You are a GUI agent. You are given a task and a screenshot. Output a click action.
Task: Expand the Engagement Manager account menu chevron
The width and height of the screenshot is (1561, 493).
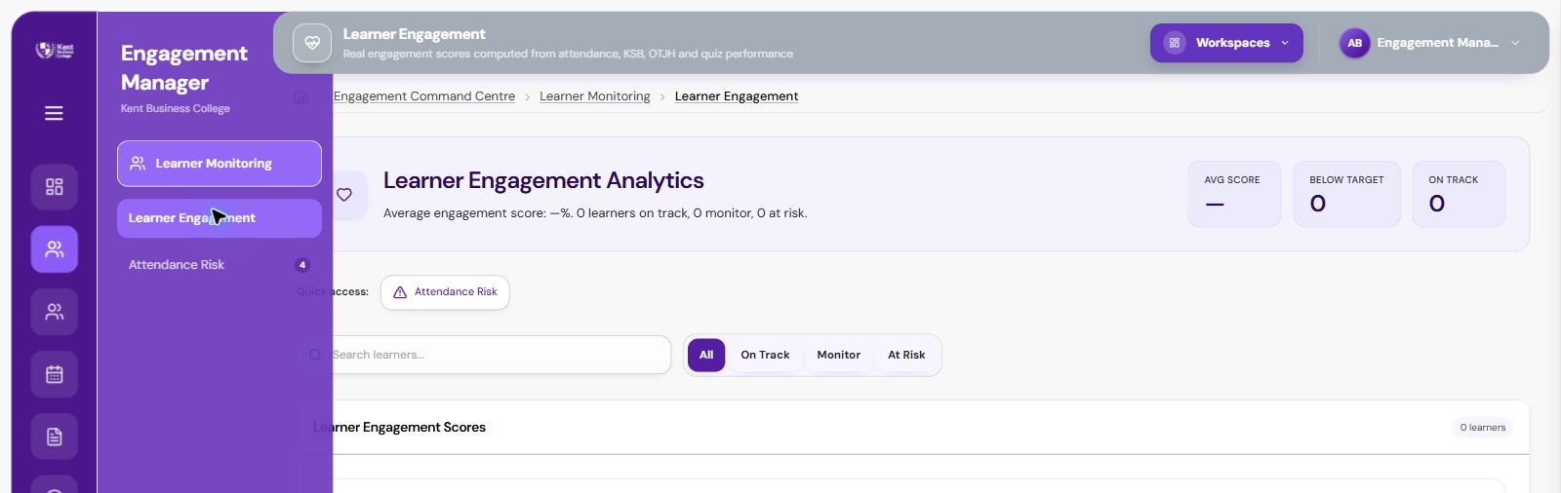(1515, 43)
